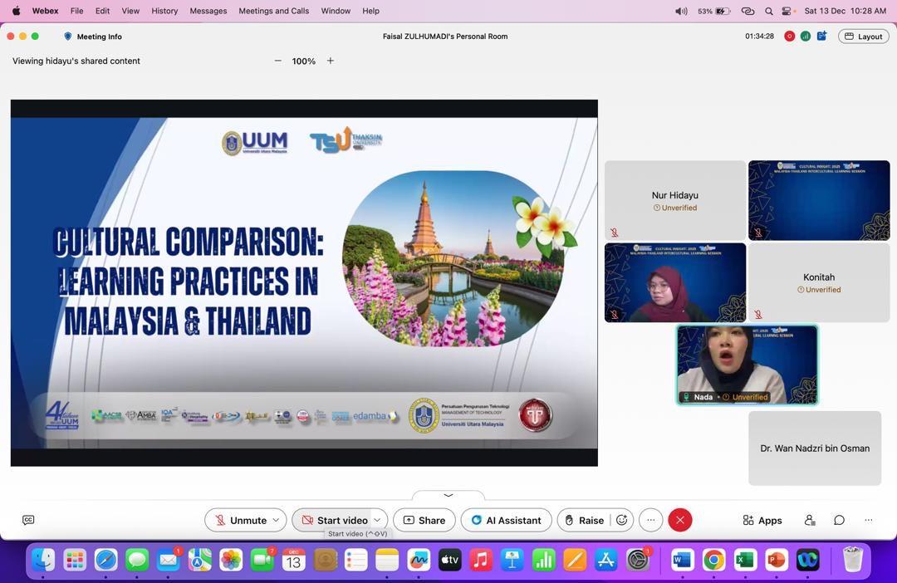Viewport: 897px width, 583px height.
Task: Open Apps panel
Action: tap(762, 520)
